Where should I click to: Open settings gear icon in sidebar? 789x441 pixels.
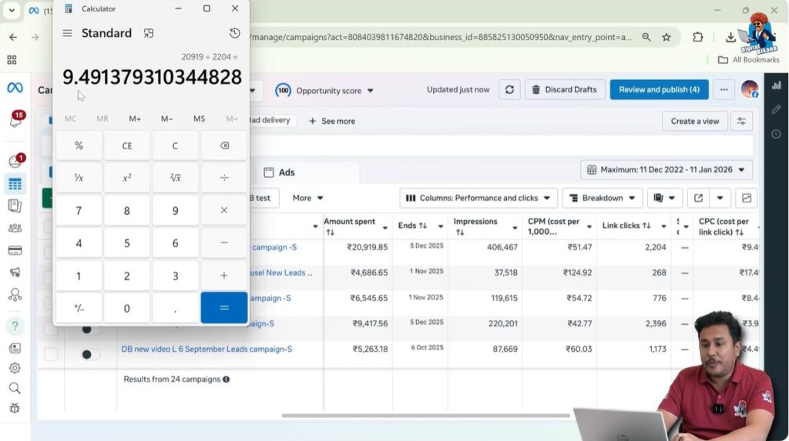click(15, 368)
